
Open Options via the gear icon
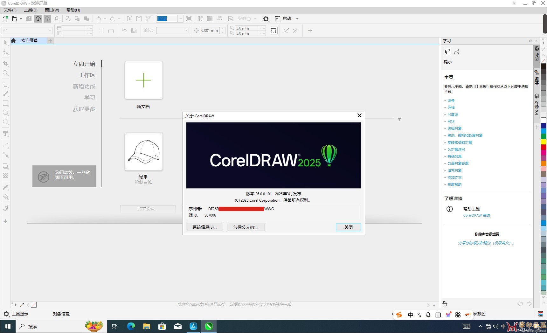point(266,19)
